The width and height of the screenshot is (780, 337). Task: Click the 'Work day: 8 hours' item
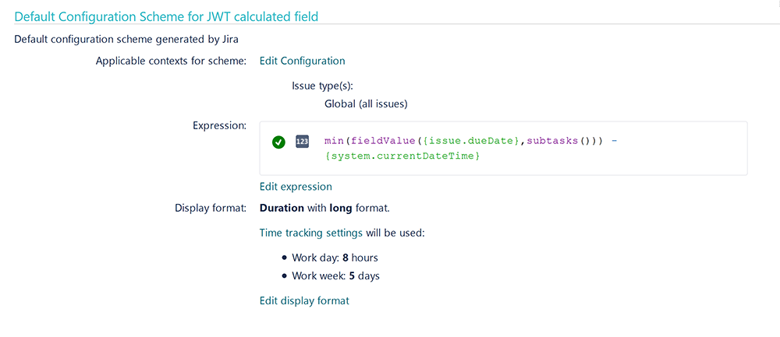[335, 258]
